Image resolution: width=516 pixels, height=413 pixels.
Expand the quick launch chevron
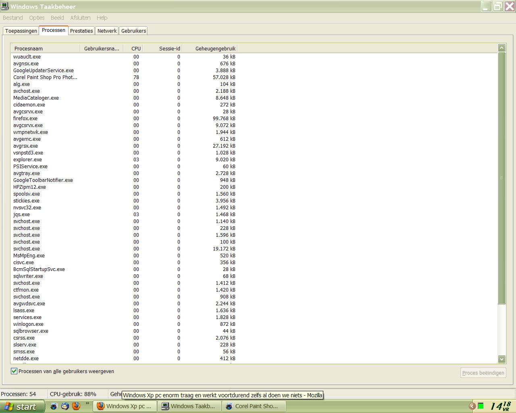coord(87,403)
